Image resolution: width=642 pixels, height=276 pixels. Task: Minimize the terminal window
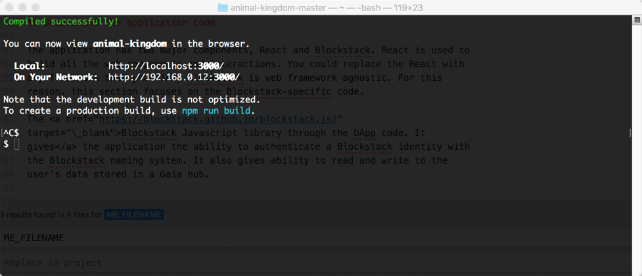(22, 7)
